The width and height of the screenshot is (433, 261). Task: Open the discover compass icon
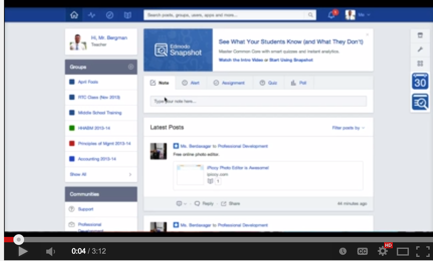[110, 15]
